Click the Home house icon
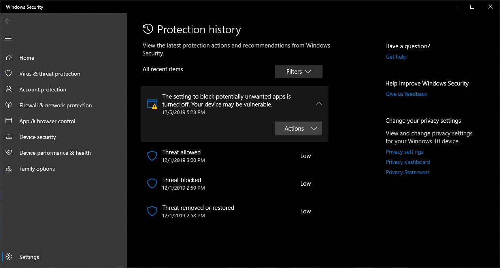Image resolution: width=500 pixels, height=268 pixels. (x=8, y=58)
